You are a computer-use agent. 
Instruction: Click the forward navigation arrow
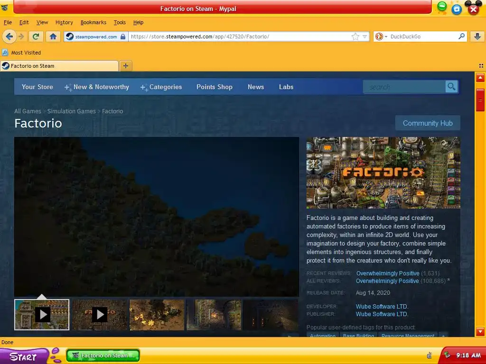tap(21, 36)
